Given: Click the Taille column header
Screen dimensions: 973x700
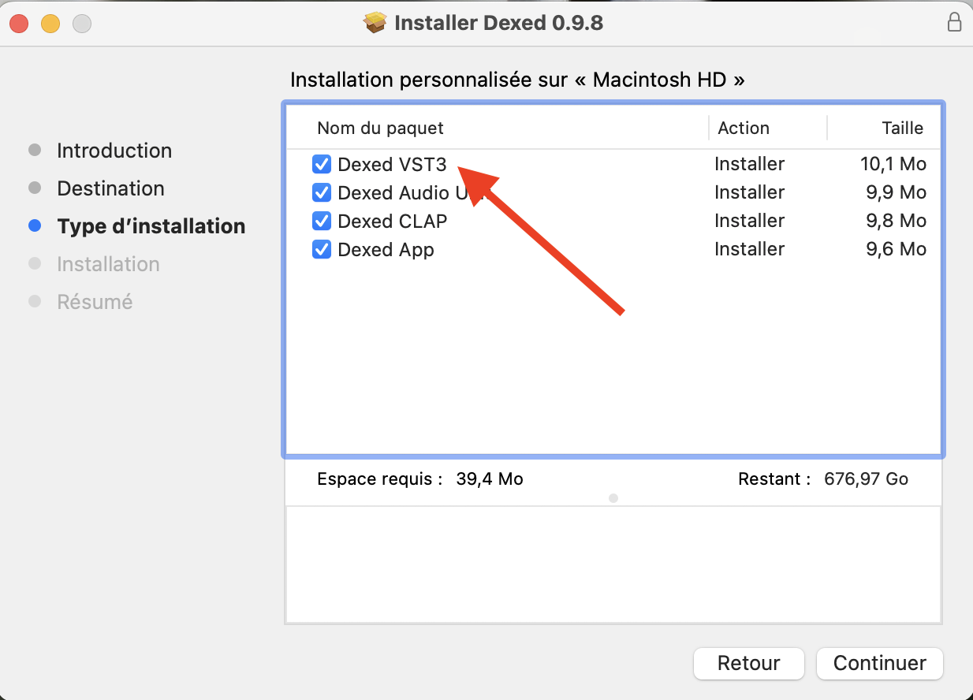Looking at the screenshot, I should 902,128.
